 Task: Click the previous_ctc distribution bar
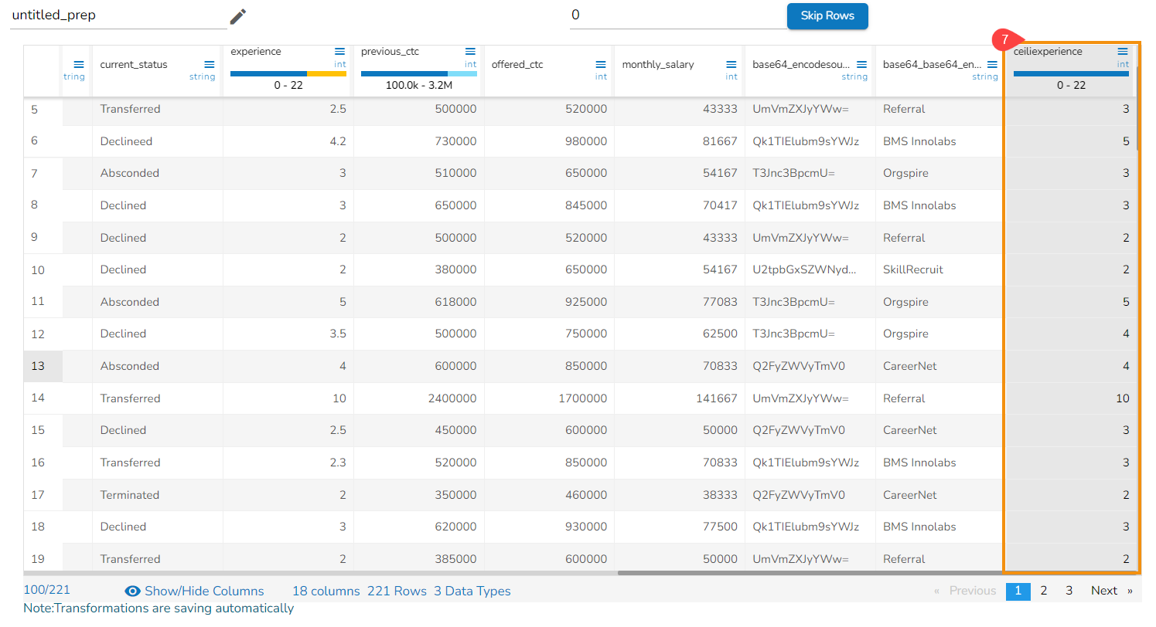pyautogui.click(x=418, y=74)
